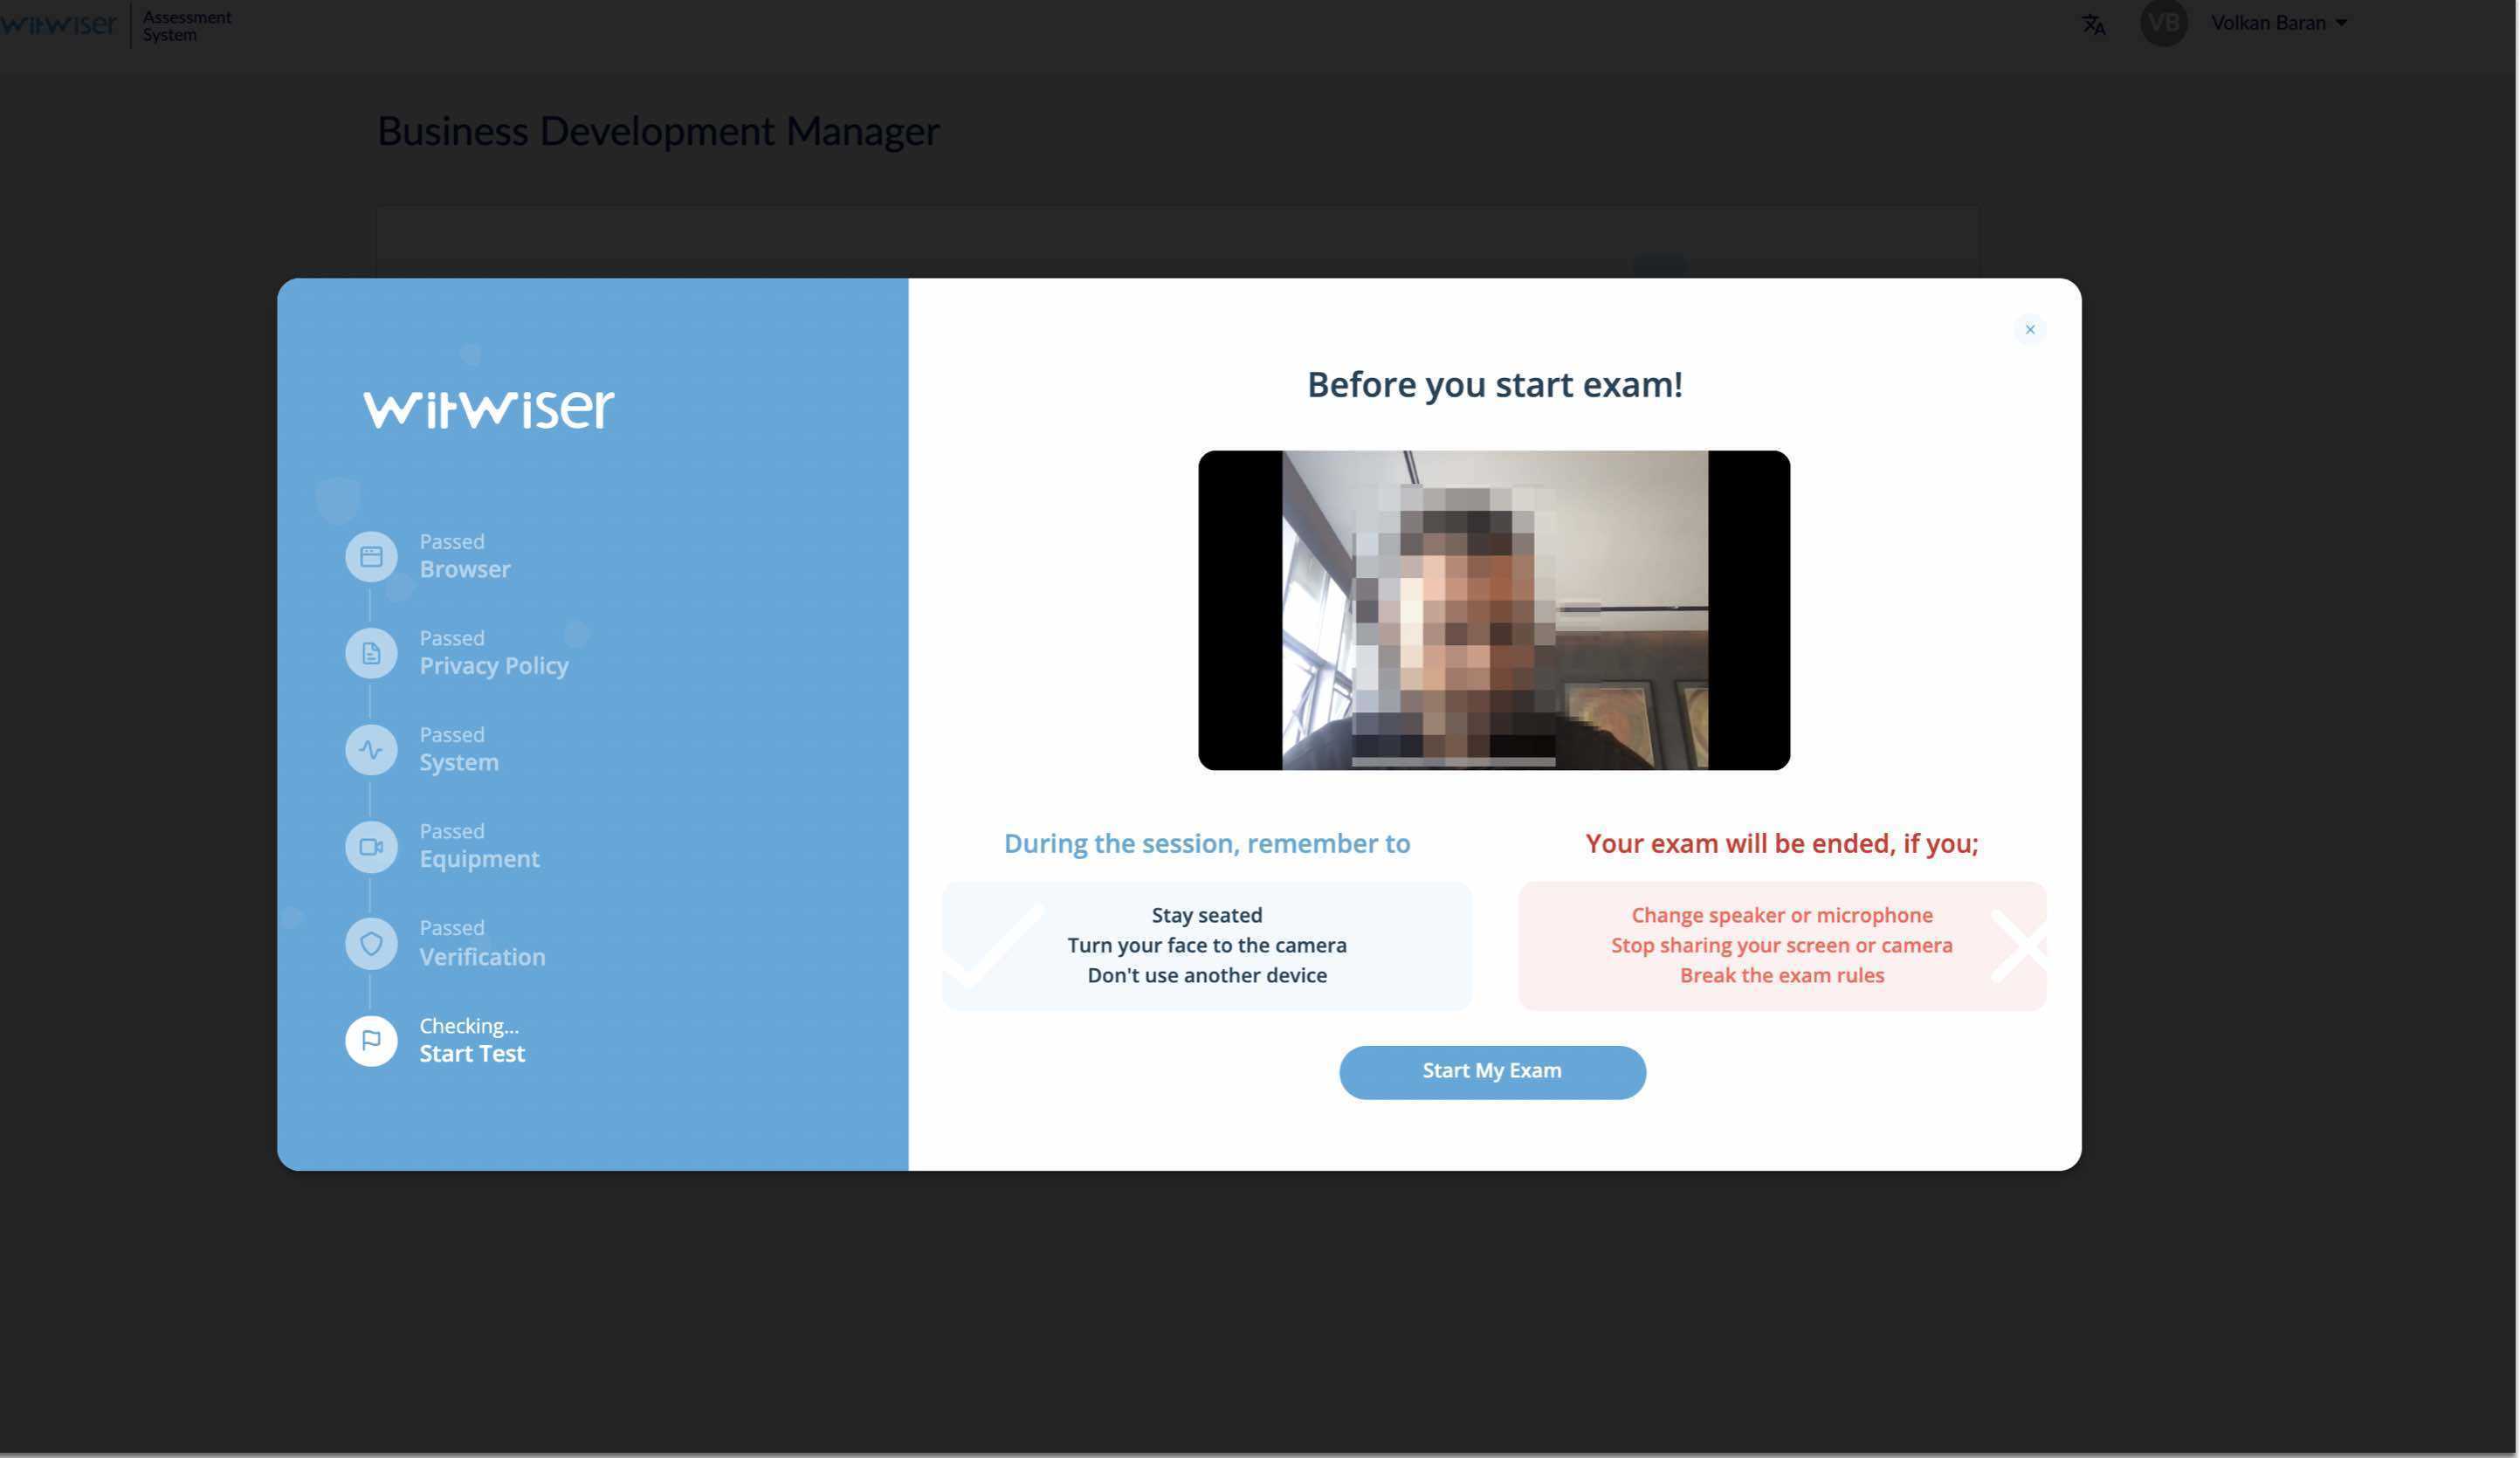Click the System pulse icon
Viewport: 2520px width, 1458px height.
click(371, 750)
